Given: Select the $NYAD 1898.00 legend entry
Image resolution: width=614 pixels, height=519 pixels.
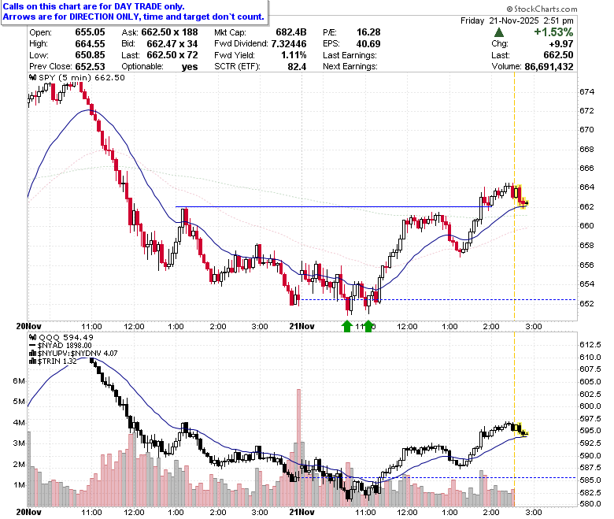Looking at the screenshot, I should tap(65, 346).
